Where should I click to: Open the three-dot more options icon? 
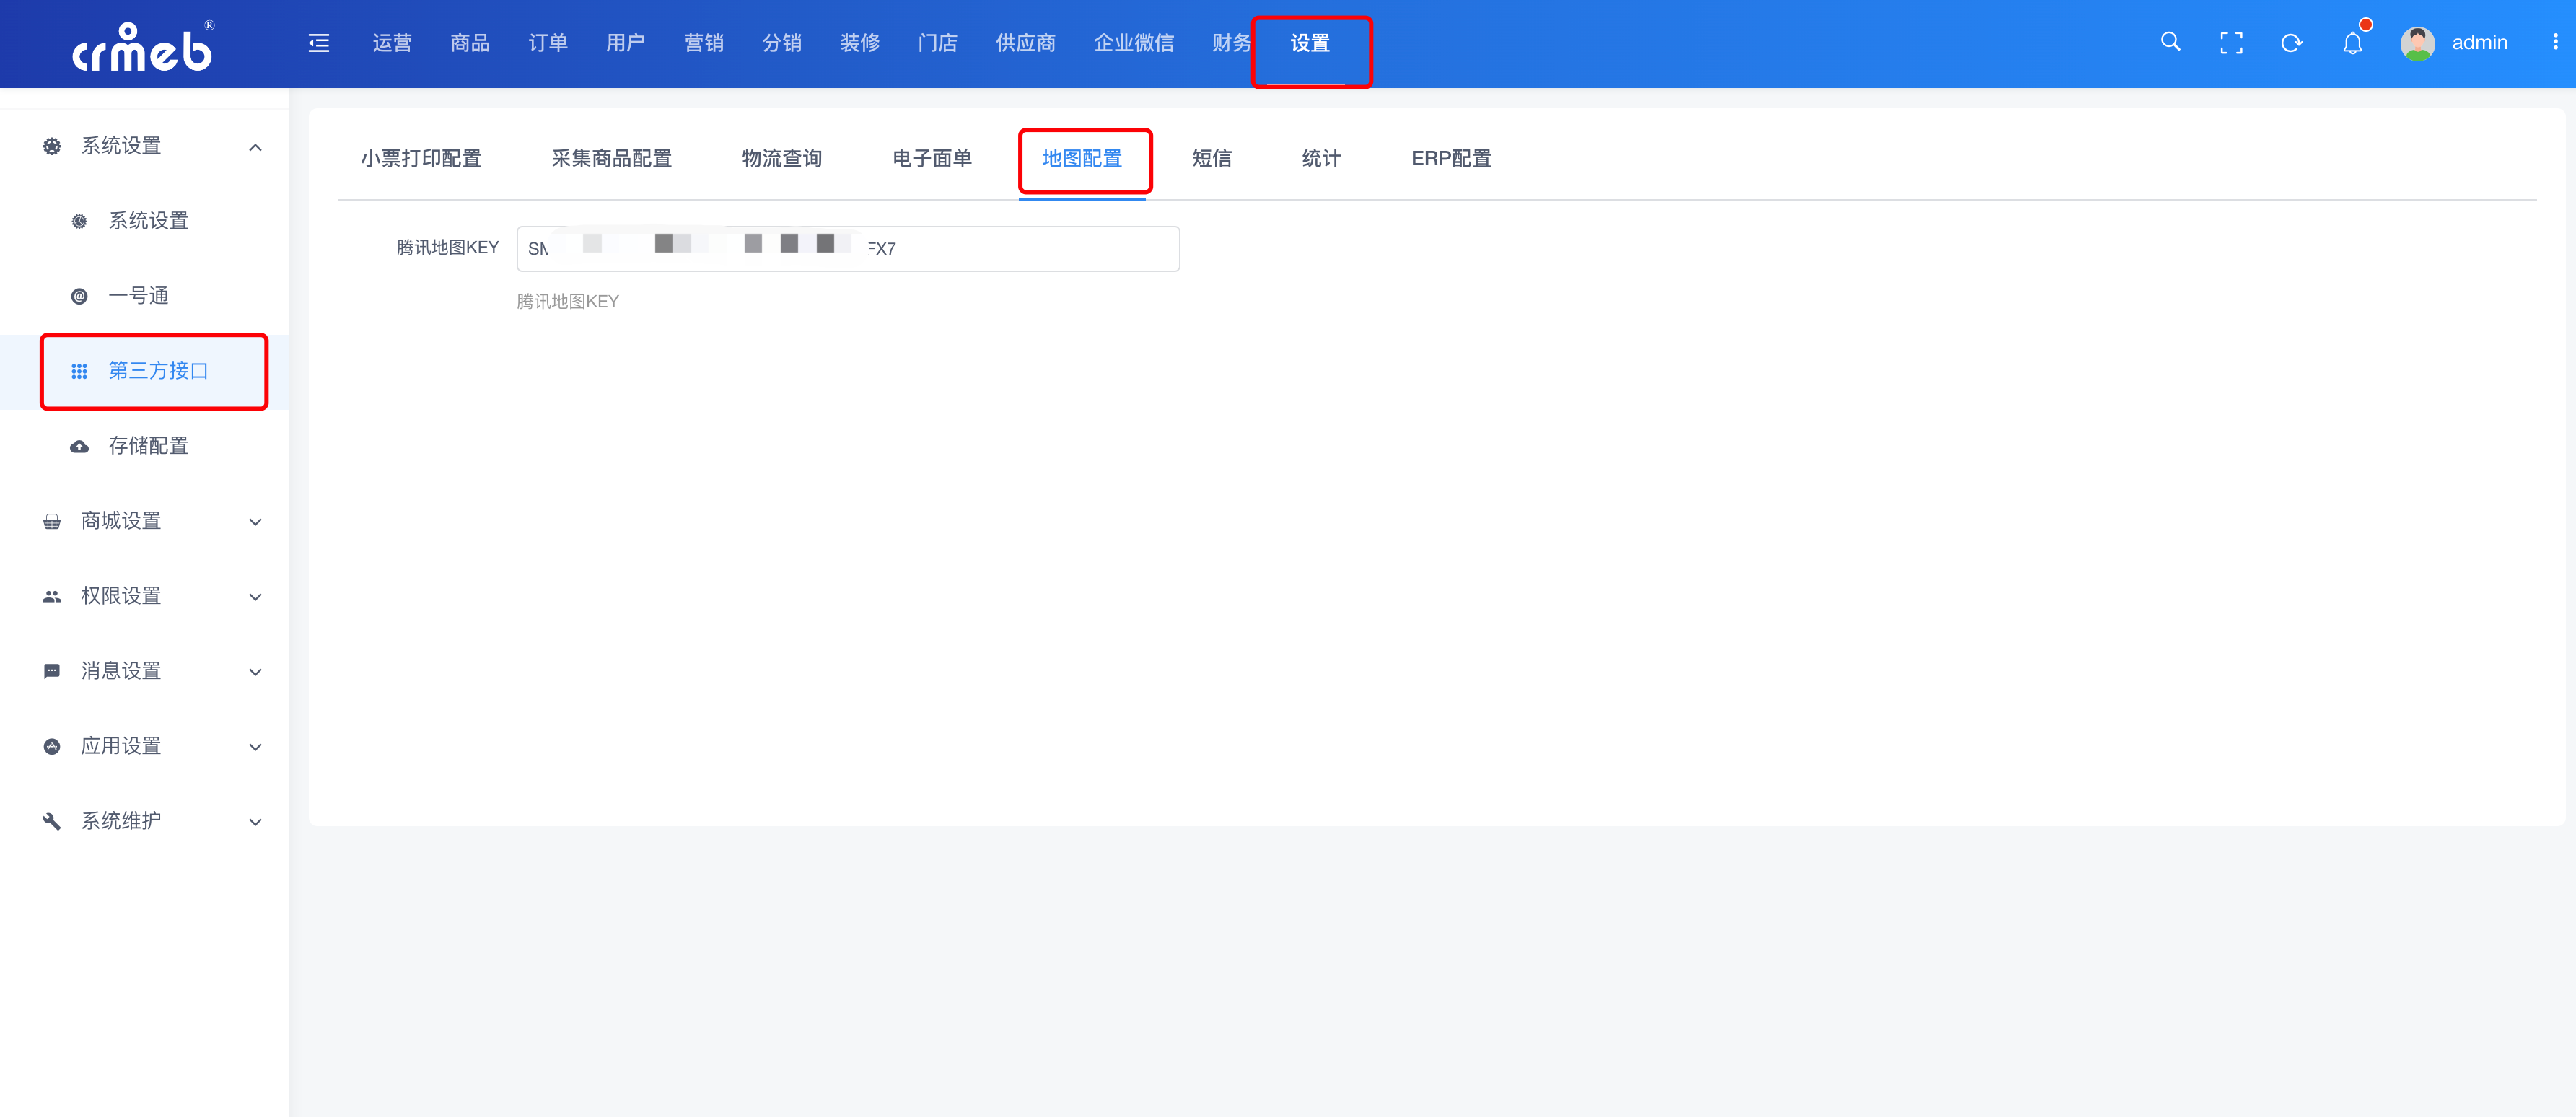point(2555,42)
